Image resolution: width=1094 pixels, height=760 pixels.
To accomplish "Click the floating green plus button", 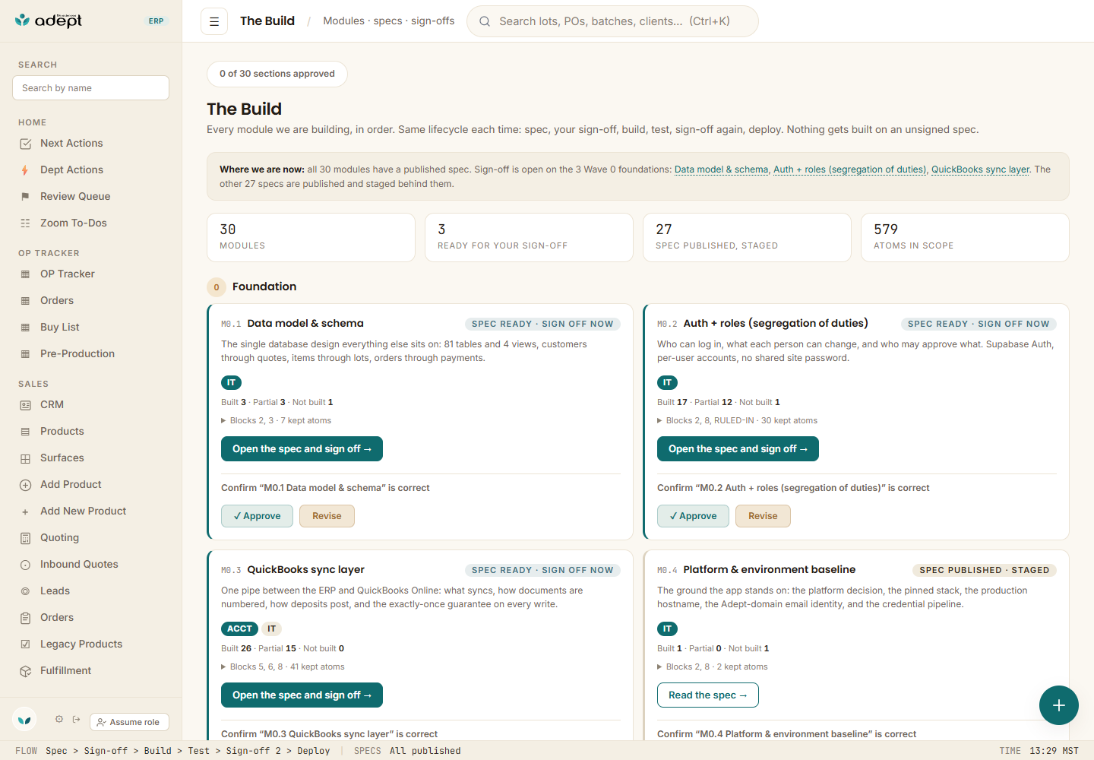I will (x=1059, y=705).
